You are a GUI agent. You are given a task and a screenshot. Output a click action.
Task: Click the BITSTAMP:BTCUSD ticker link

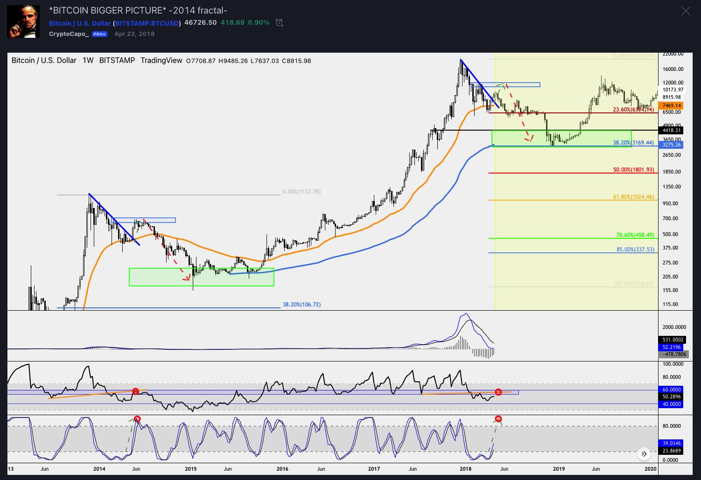pos(147,23)
